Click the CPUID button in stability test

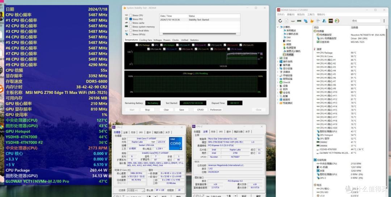(x=200, y=110)
